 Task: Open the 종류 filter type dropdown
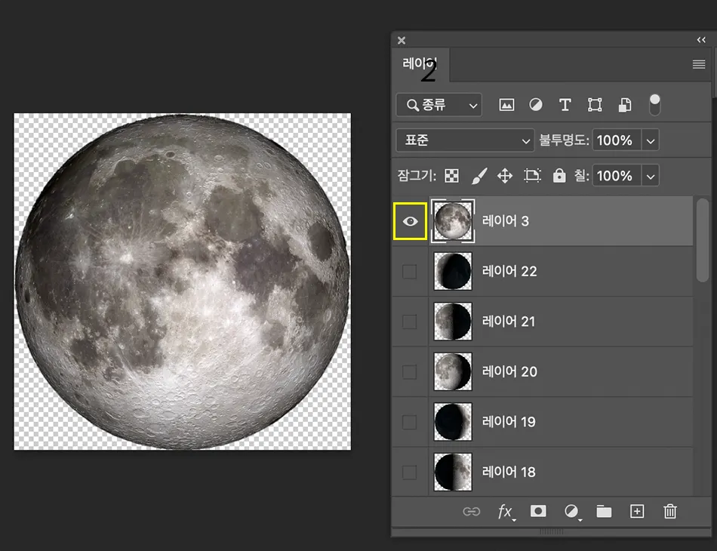click(439, 105)
